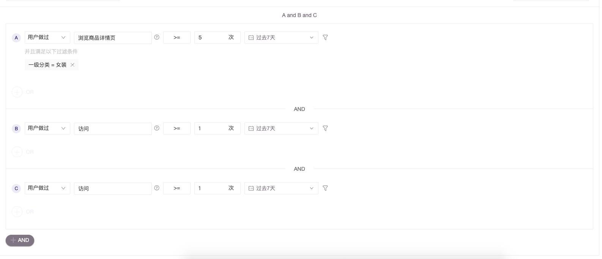Click the + AND button
This screenshot has height=259, width=602.
pyautogui.click(x=20, y=240)
